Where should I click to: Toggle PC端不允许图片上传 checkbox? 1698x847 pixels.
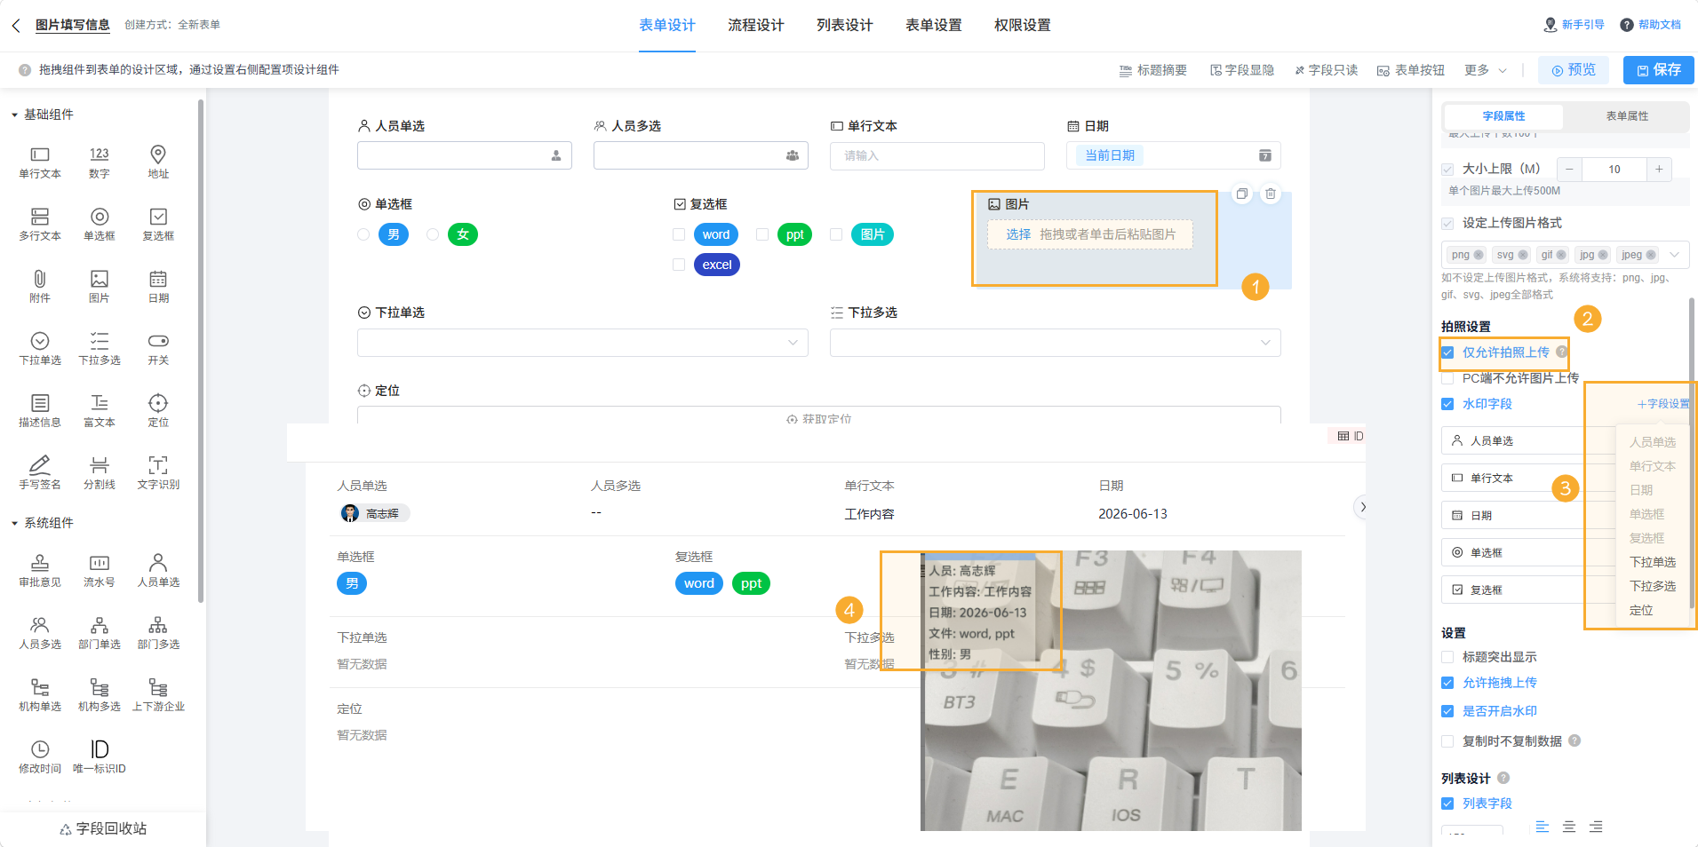point(1447,378)
